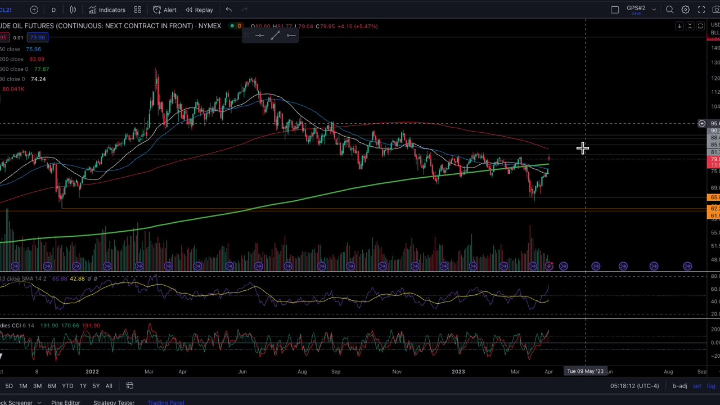This screenshot has width=720, height=405.
Task: Open the quick search magnifier icon
Action: 669,10
